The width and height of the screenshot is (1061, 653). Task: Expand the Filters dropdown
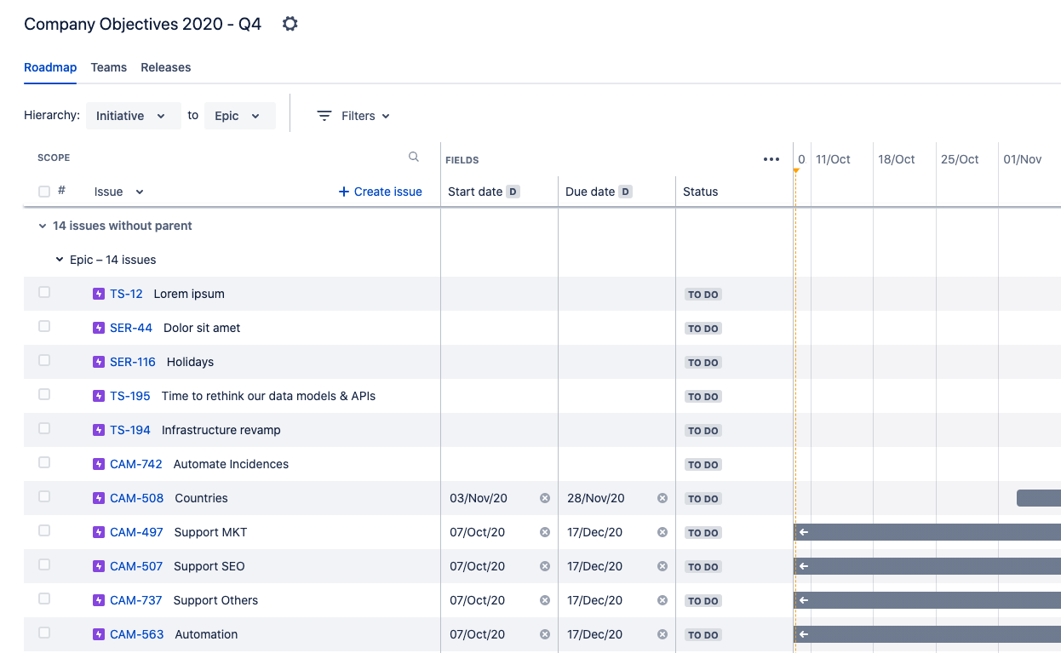[353, 116]
